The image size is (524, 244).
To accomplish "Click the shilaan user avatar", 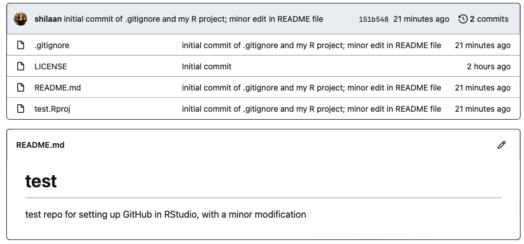I will [21, 19].
